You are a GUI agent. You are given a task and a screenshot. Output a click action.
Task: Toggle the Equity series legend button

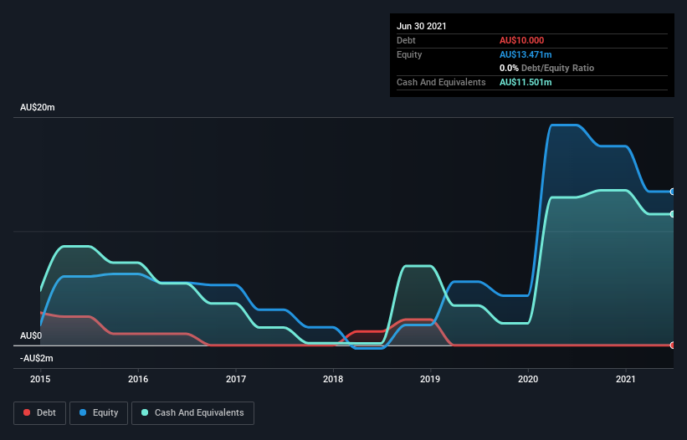tap(99, 413)
